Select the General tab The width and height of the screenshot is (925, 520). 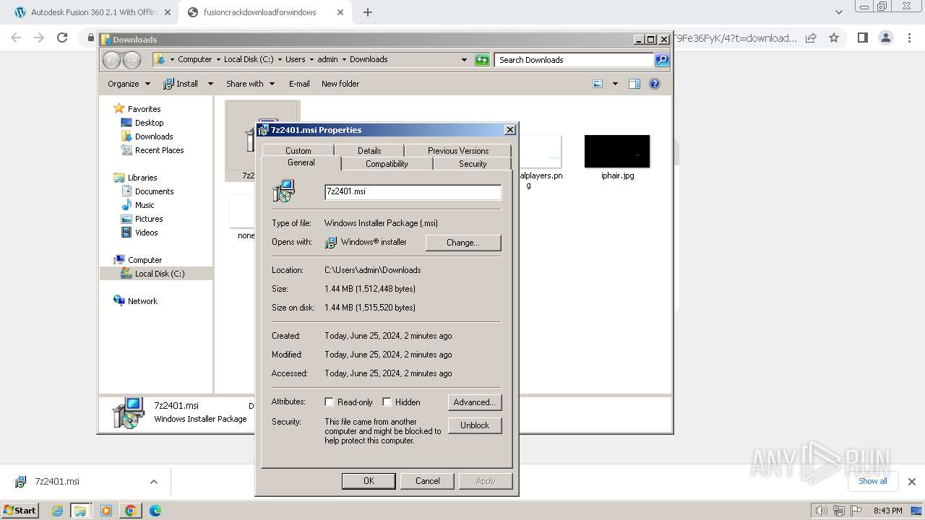(x=301, y=162)
